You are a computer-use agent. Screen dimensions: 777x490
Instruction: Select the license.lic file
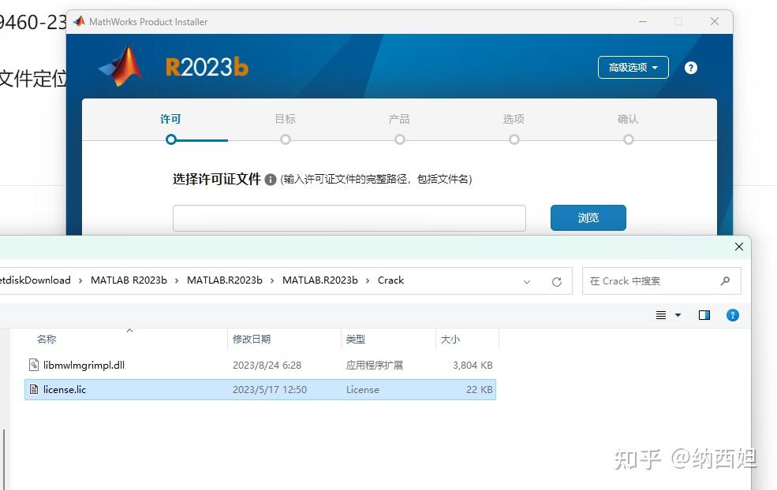pyautogui.click(x=260, y=389)
